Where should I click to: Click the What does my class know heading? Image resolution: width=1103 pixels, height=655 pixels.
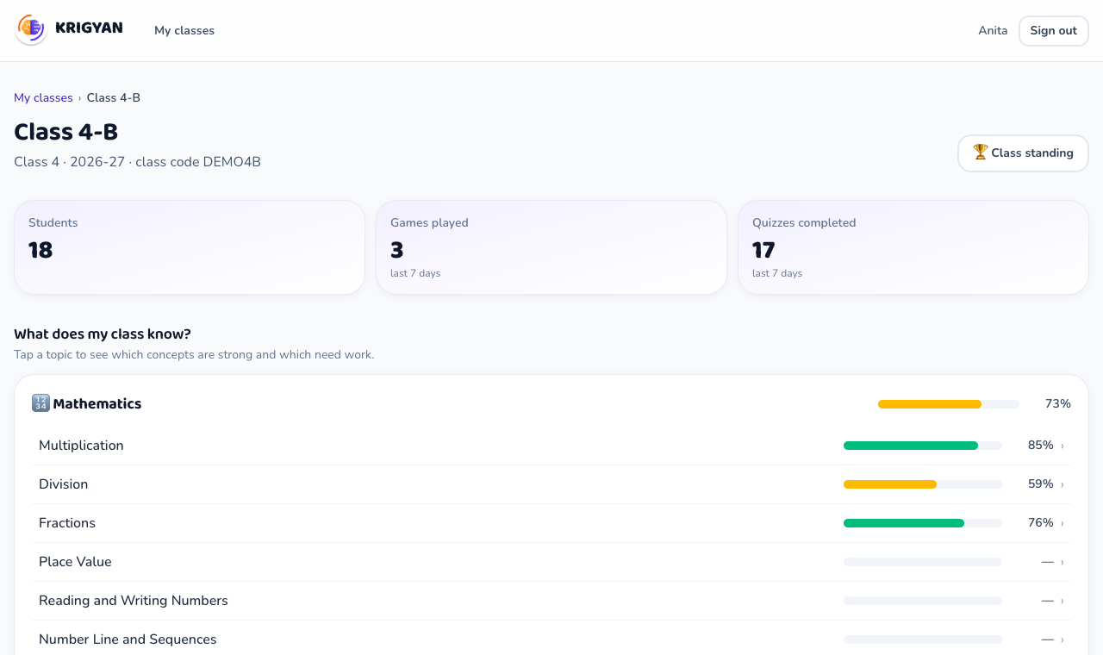coord(103,334)
